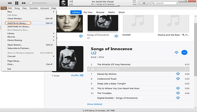
Task: Download the Adele album via cloud icon
Action: [81, 36]
